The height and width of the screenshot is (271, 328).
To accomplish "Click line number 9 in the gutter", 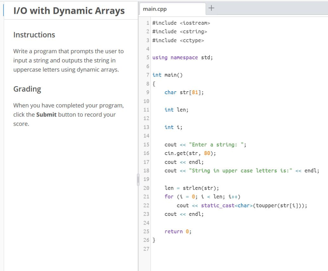I will coord(147,92).
